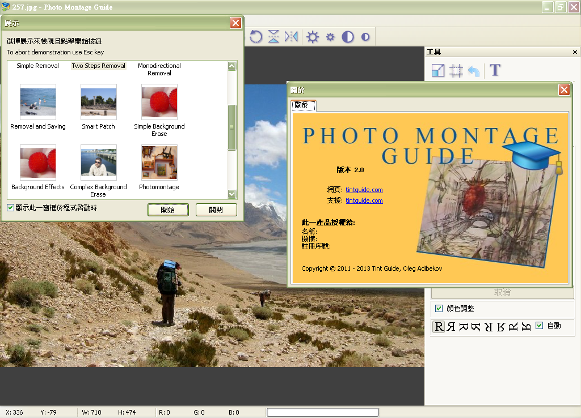Viewport: 581px width, 418px height.
Task: Click the demo list scroll up arrow
Action: point(232,66)
